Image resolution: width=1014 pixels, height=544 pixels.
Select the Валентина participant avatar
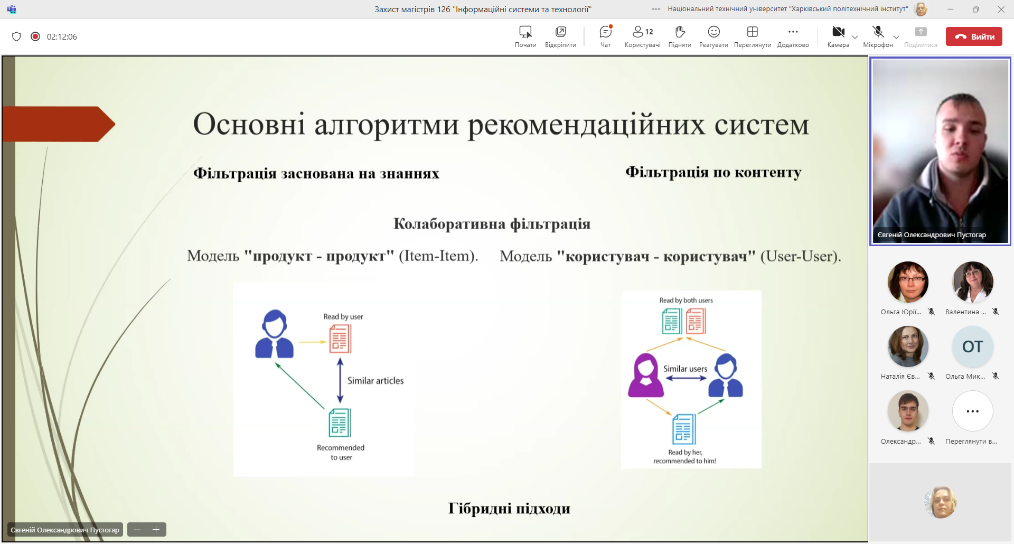click(x=972, y=282)
